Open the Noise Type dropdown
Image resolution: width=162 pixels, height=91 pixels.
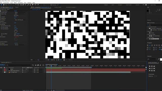[20, 14]
